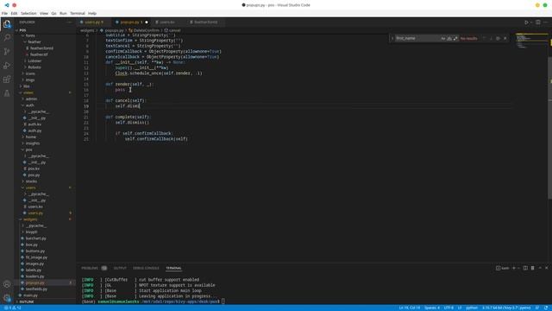The height and width of the screenshot is (311, 552).
Task: Click the editor minimap
Action: (531, 41)
